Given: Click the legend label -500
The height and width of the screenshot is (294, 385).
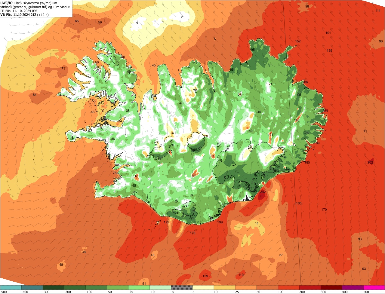Looking at the screenshot, I should coord(3,292).
